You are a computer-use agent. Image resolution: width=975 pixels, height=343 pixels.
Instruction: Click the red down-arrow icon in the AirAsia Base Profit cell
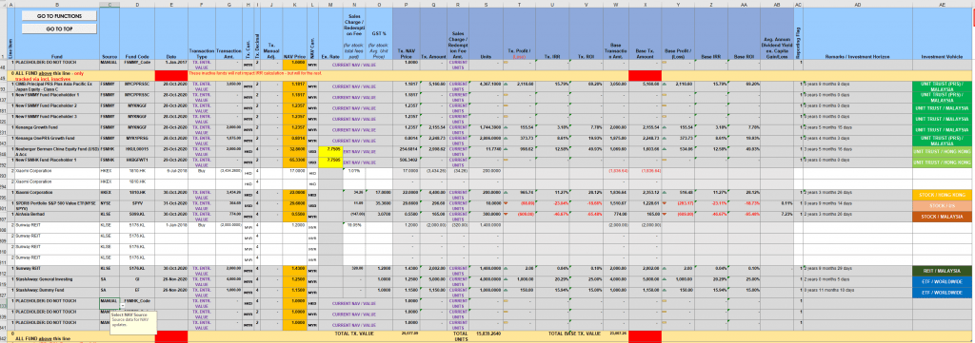(x=665, y=214)
